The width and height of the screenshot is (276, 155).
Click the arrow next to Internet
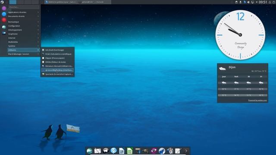pyautogui.click(x=38, y=38)
